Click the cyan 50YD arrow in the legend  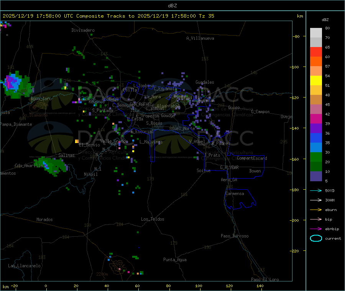pos(316,190)
